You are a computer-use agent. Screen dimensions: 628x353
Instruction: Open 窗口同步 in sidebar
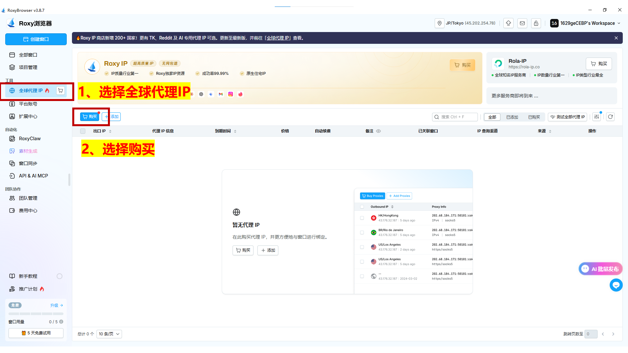36,163
